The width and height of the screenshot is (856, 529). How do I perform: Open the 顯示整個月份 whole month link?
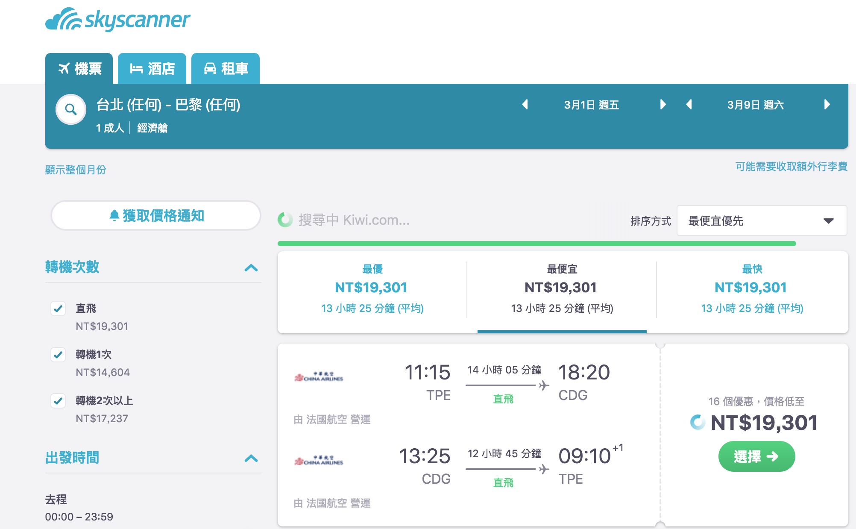[x=76, y=170]
